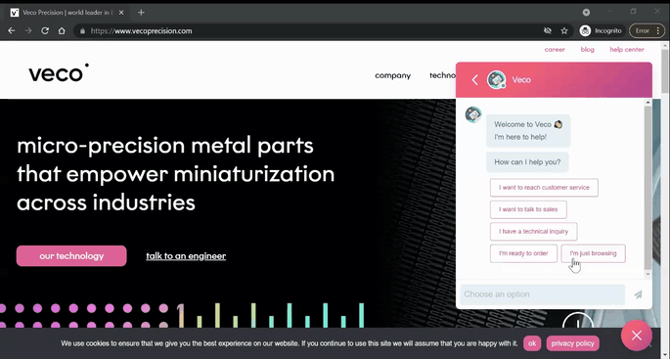Click the chat send paper-plane icon

click(x=638, y=294)
